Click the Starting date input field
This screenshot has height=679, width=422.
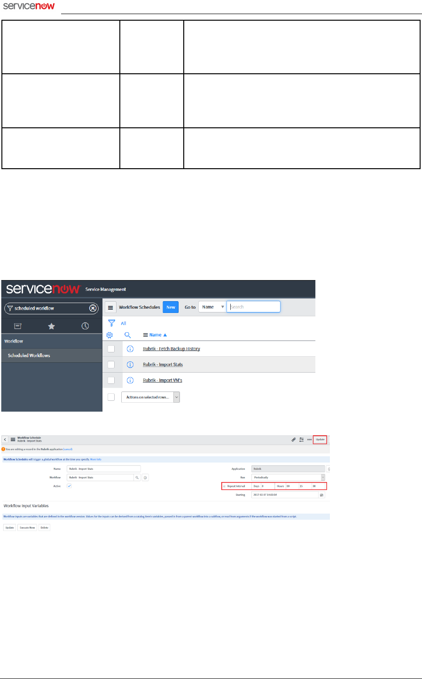pos(285,495)
